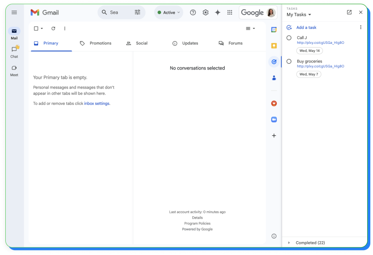Click the select-all conversations checkbox
The height and width of the screenshot is (255, 373).
[35, 28]
